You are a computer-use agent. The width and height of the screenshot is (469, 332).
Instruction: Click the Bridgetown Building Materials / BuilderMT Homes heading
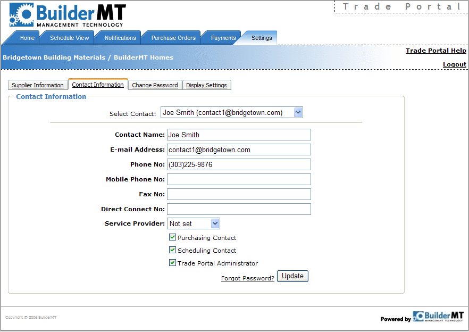[x=88, y=57]
